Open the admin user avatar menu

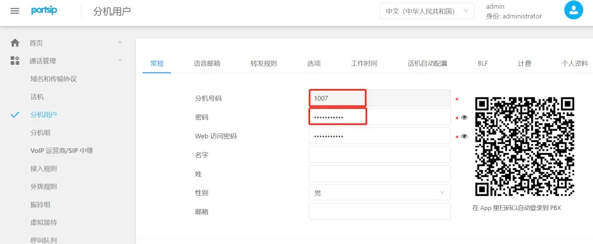tap(573, 10)
